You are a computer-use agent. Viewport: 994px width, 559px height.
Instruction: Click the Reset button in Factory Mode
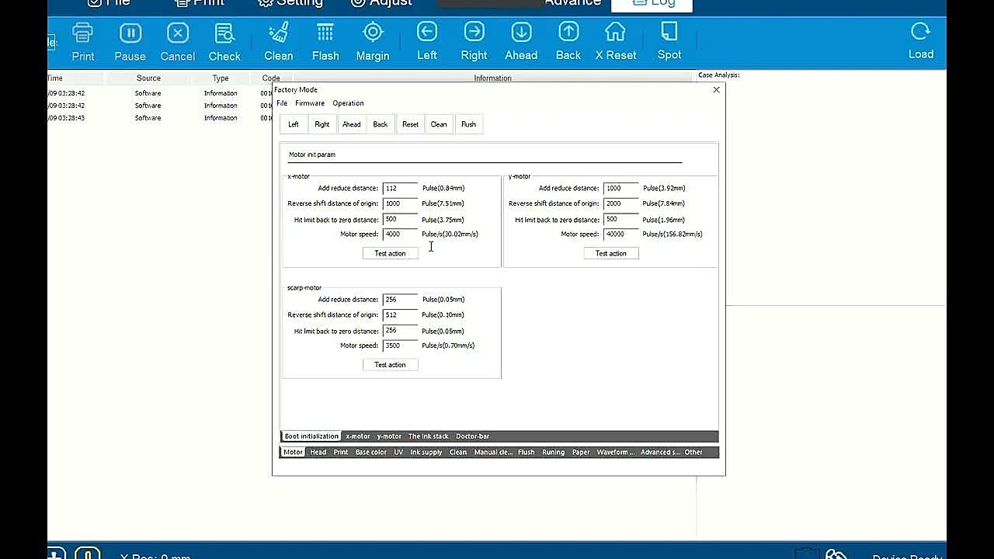[x=410, y=124]
